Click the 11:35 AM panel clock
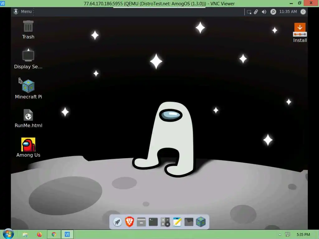This screenshot has height=239, width=319. pyautogui.click(x=288, y=12)
